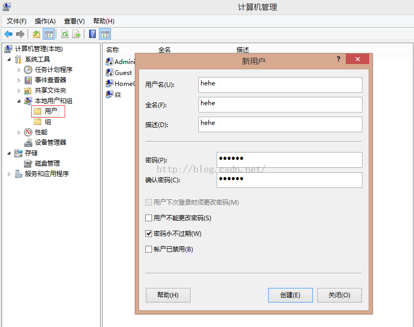Click the 共享文件夹 icon
The height and width of the screenshot is (327, 414).
click(x=28, y=91)
